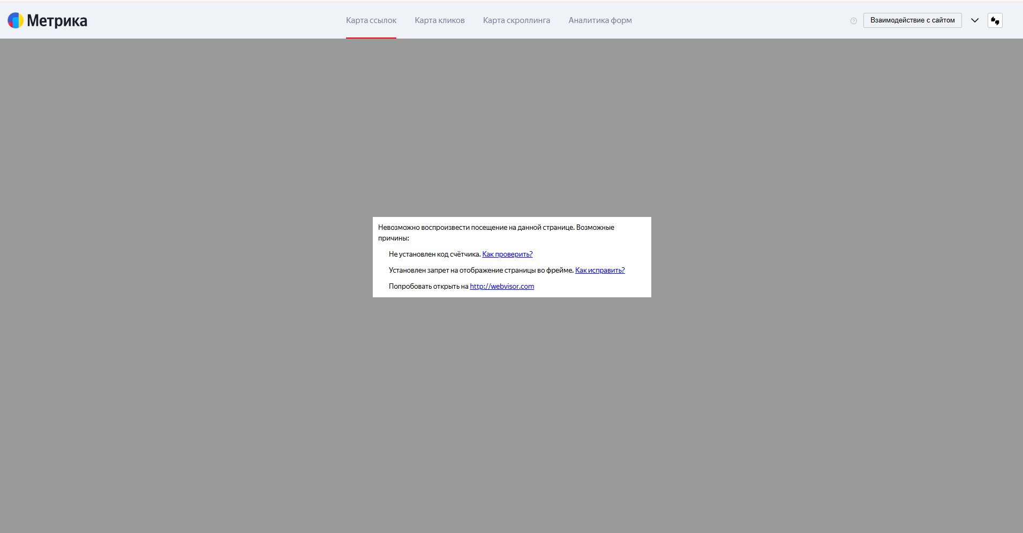This screenshot has width=1023, height=533.
Task: Open the Карта кликов tab
Action: pos(439,20)
